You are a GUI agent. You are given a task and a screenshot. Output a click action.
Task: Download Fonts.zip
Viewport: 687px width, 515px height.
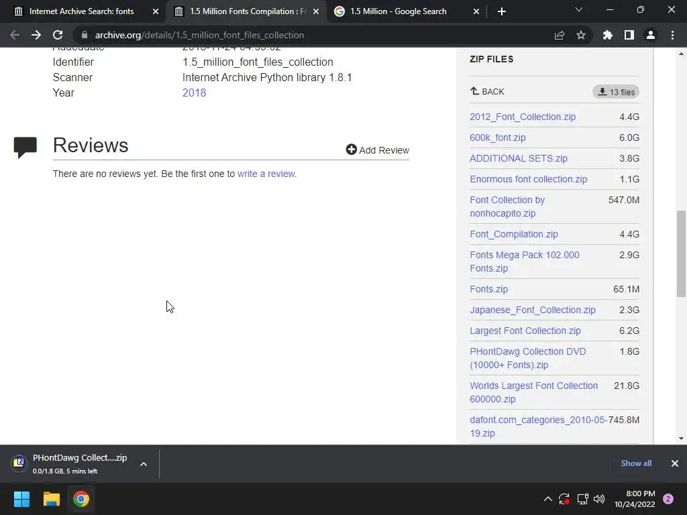click(489, 289)
